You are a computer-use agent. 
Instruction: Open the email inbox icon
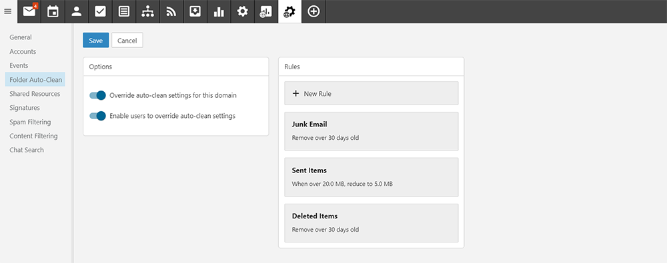[29, 11]
